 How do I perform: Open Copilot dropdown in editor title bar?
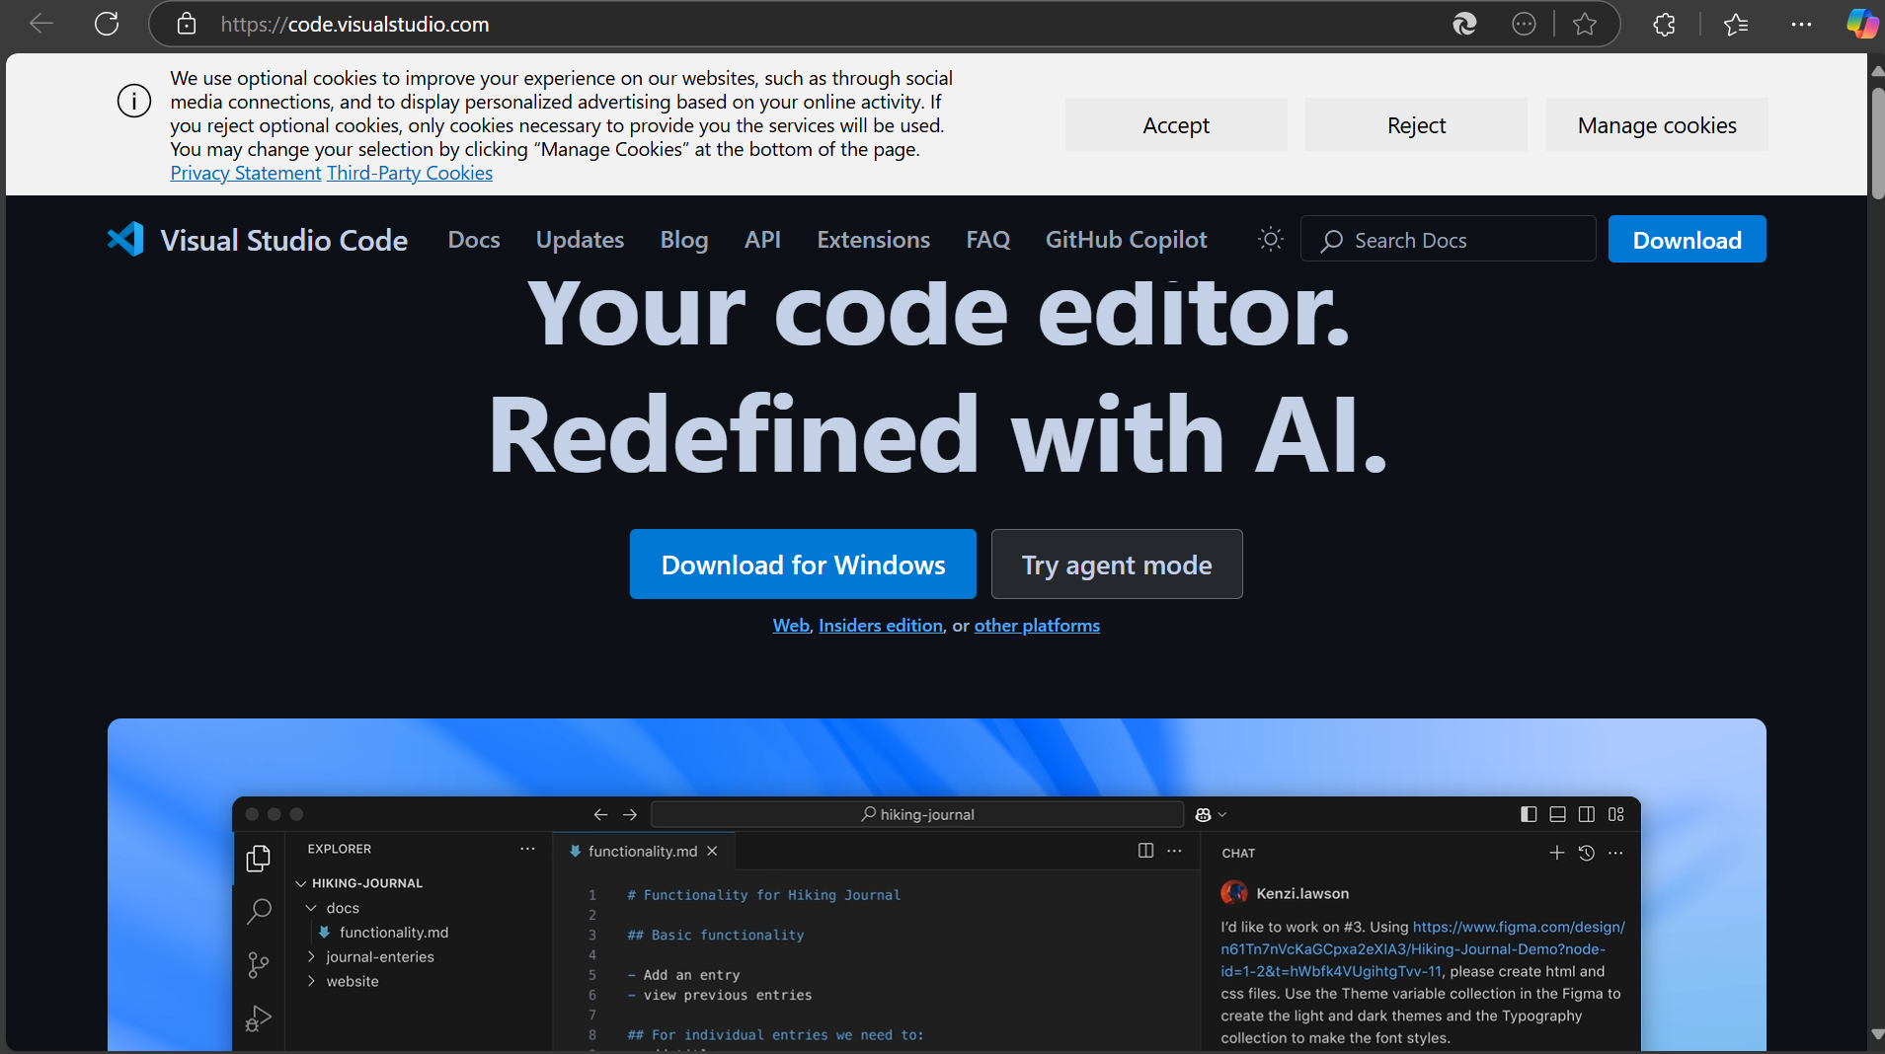[1211, 814]
